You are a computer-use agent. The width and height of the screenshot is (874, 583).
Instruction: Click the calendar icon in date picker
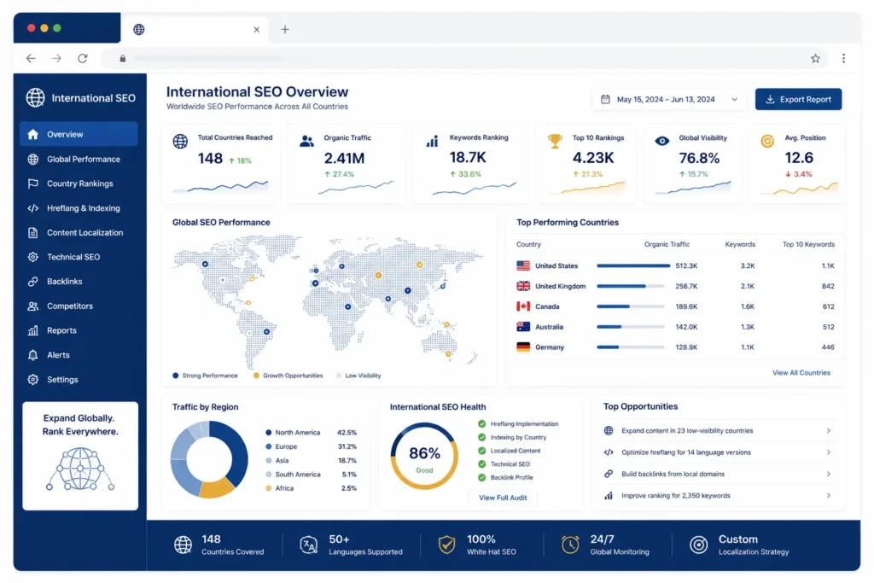click(x=605, y=99)
